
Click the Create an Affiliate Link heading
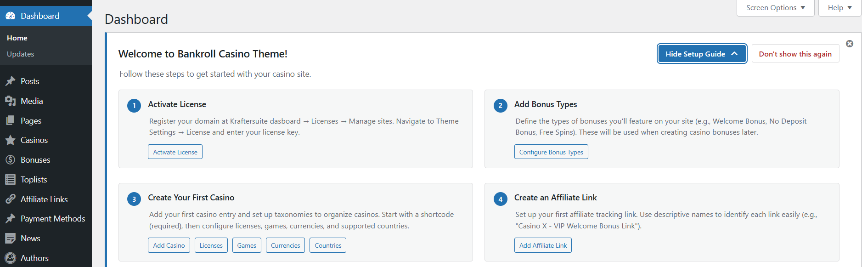coord(555,198)
